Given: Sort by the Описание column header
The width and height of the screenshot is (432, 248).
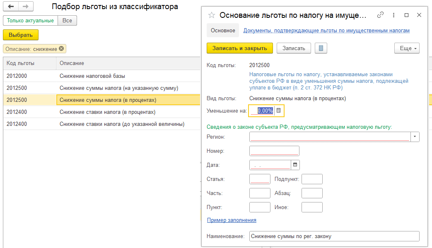Looking at the screenshot, I should 128,63.
